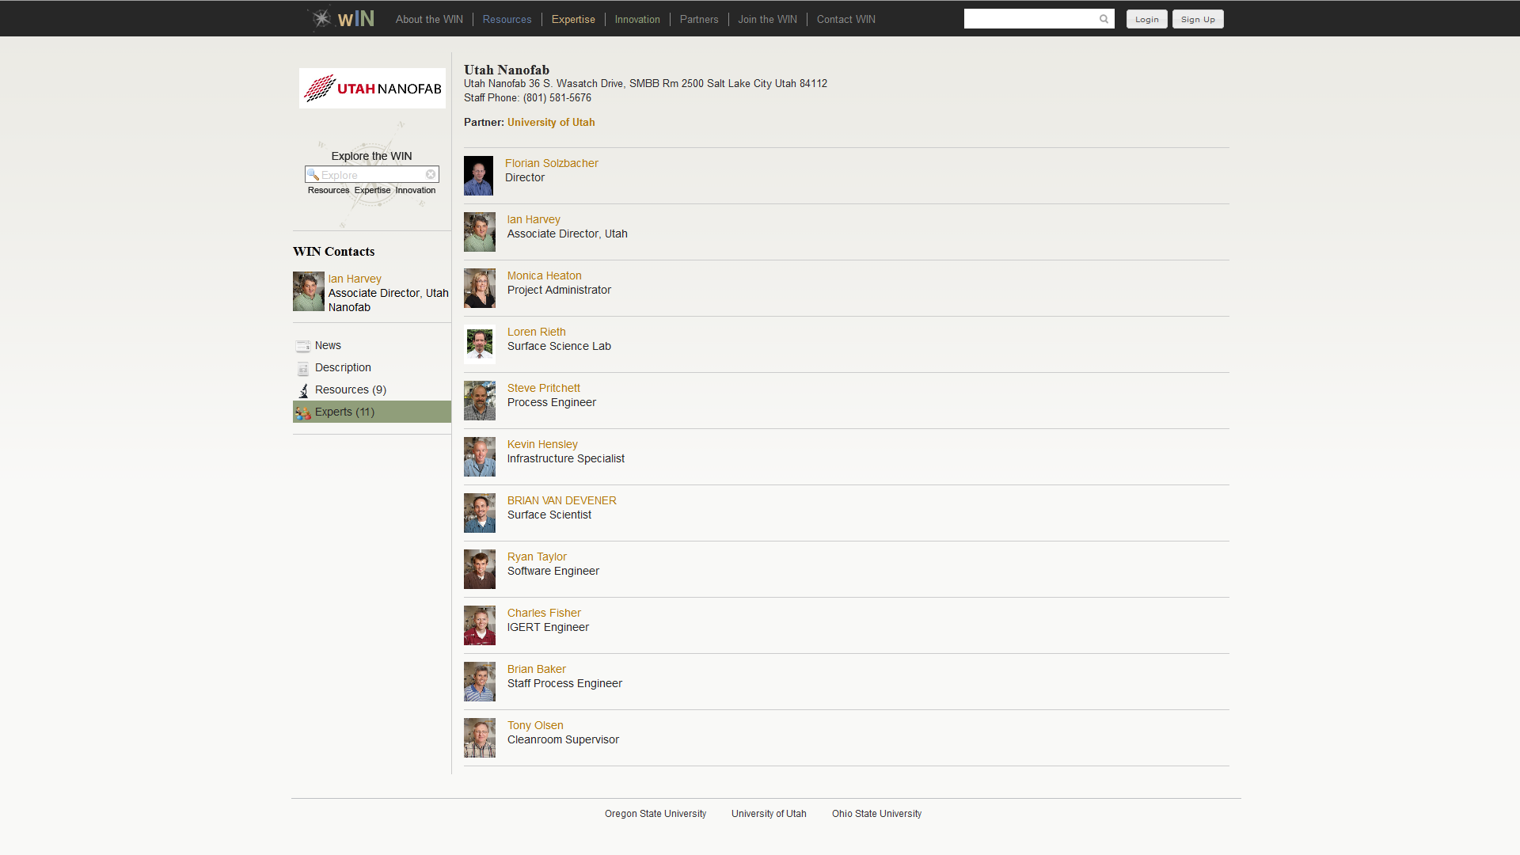
Task: Open BRIAN VAN DEVENER profile link
Action: (x=561, y=500)
